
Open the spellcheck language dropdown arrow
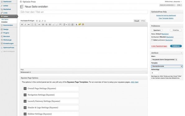pos(67,24)
